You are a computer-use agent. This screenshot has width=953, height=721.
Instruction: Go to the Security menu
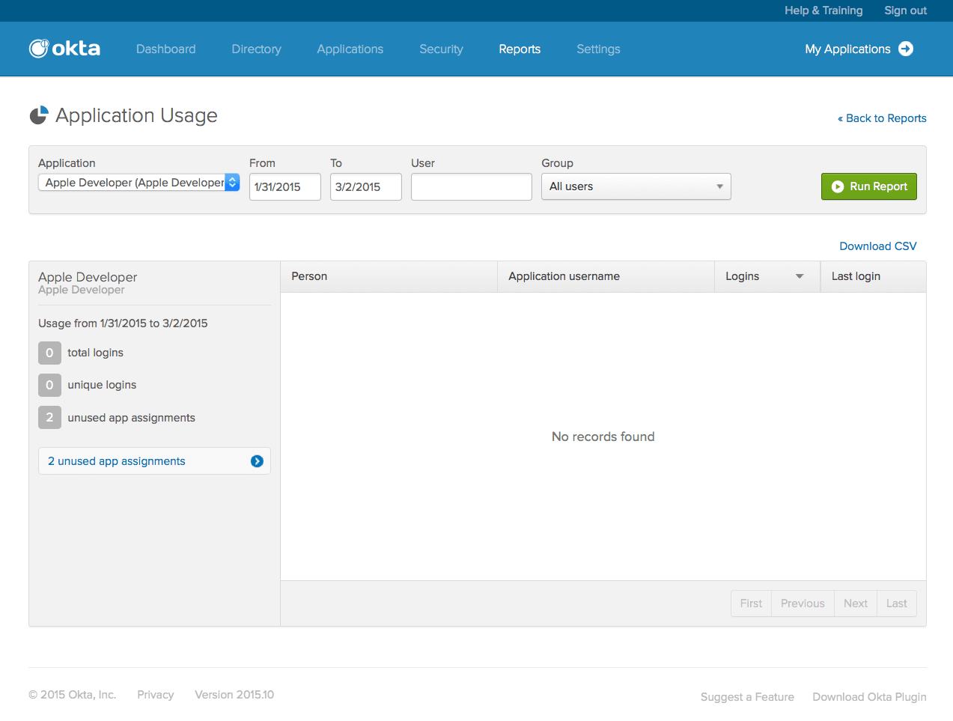coord(441,49)
